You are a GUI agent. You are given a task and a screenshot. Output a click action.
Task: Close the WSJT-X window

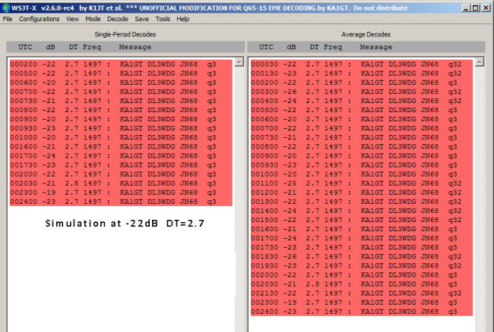click(486, 8)
